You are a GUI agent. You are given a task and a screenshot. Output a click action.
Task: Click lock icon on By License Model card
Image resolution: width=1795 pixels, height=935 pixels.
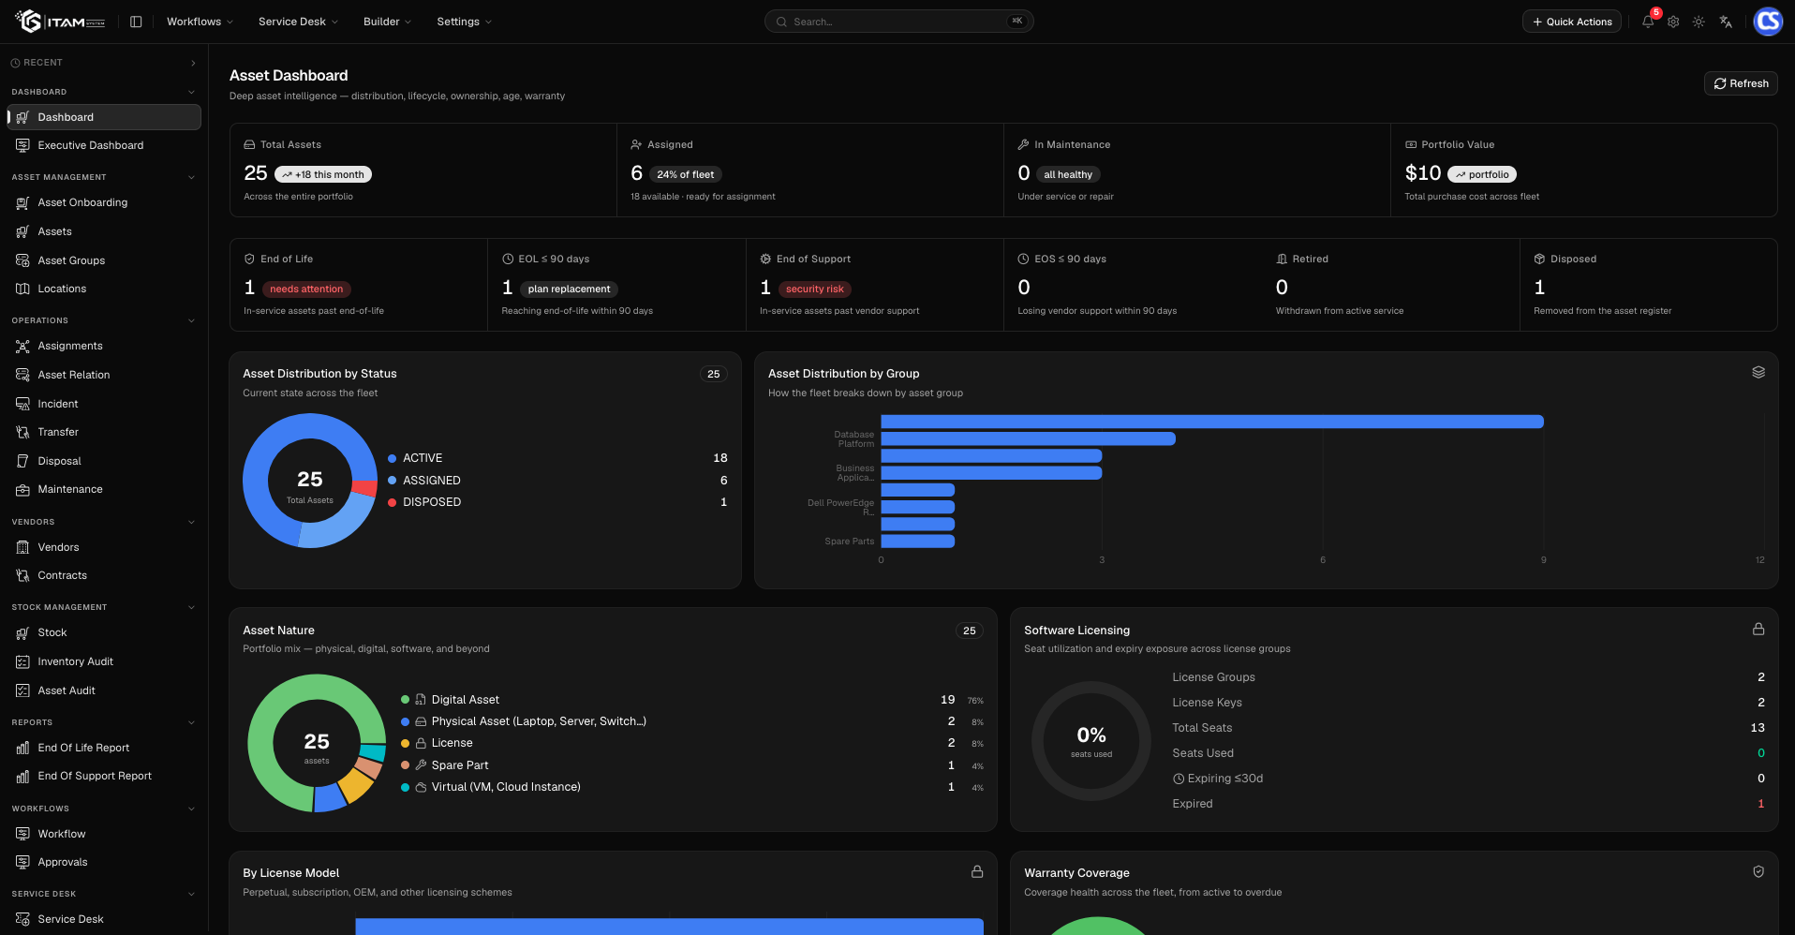(x=977, y=871)
